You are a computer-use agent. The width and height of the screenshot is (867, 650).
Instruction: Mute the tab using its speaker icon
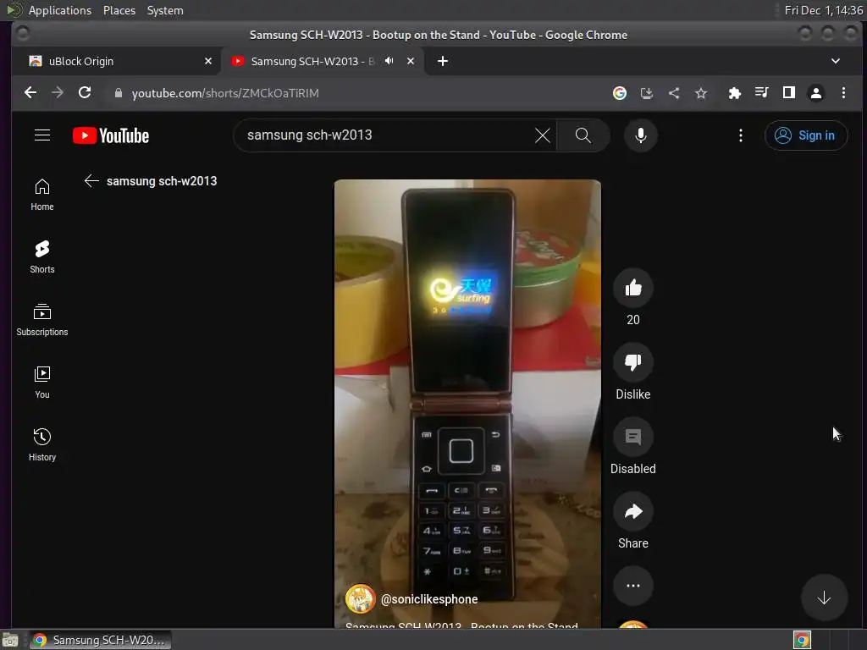(x=389, y=61)
